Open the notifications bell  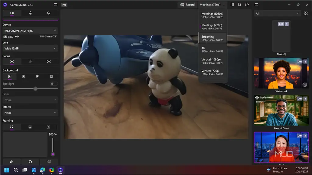pos(239,5)
